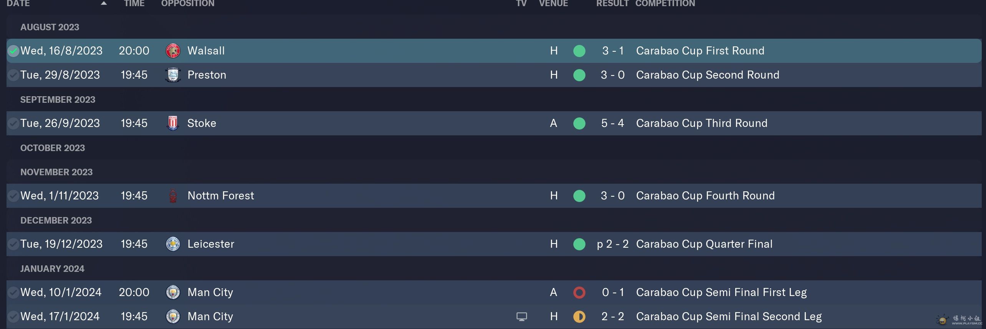Collapse the August 2023 month group
The image size is (986, 329).
coord(50,27)
